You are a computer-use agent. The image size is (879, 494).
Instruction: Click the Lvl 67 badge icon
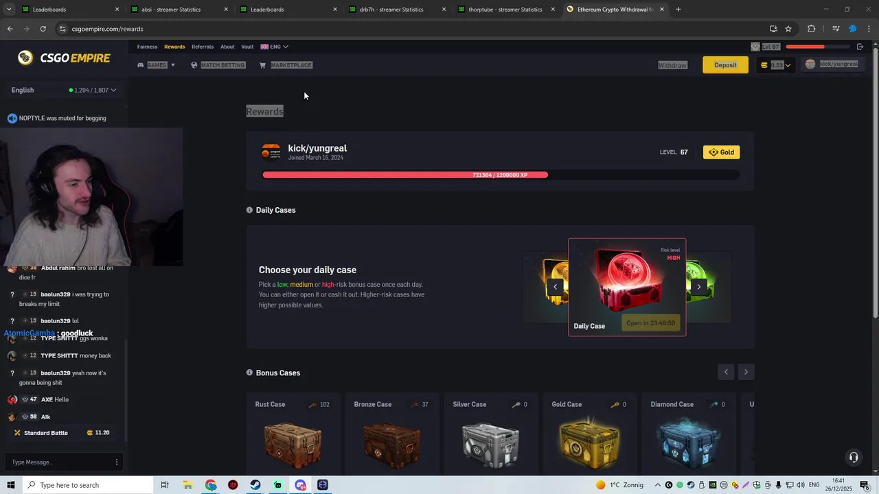point(755,47)
